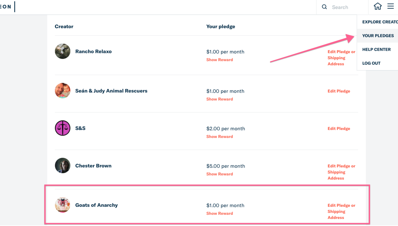Expand Show Reward for S&S pledge
Image resolution: width=398 pixels, height=226 pixels.
[x=219, y=137]
